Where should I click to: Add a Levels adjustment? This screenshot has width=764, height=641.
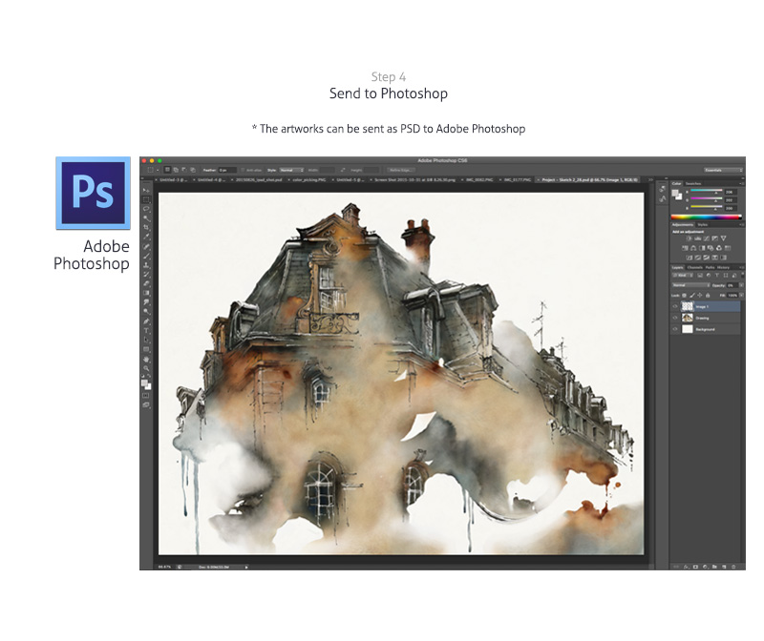pyautogui.click(x=698, y=238)
